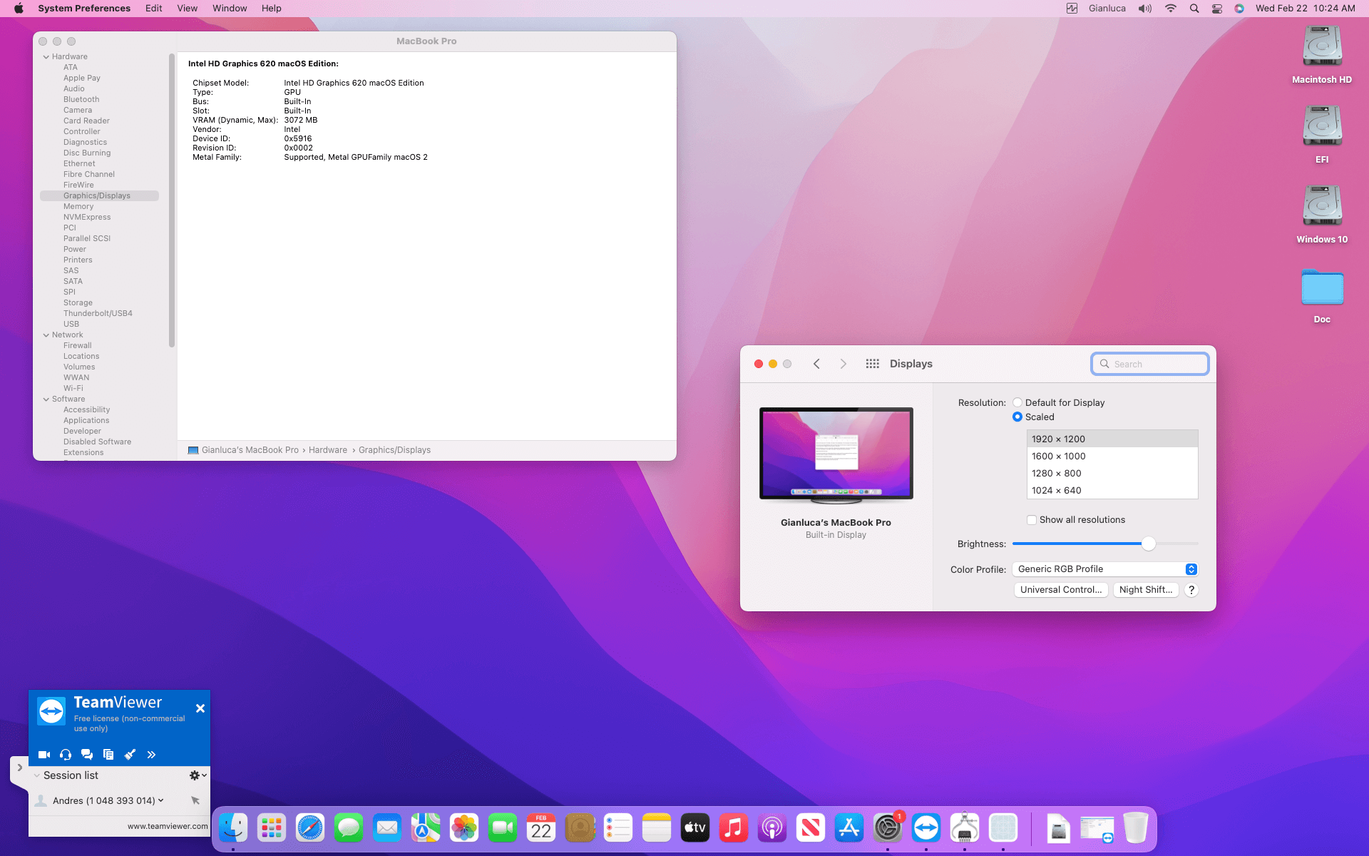Screen dimensions: 1369x856
Task: Open Maps in the Dock
Action: click(426, 828)
